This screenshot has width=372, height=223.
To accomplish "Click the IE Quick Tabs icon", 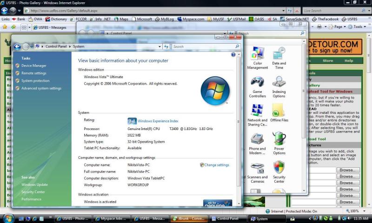I will click(24, 27).
